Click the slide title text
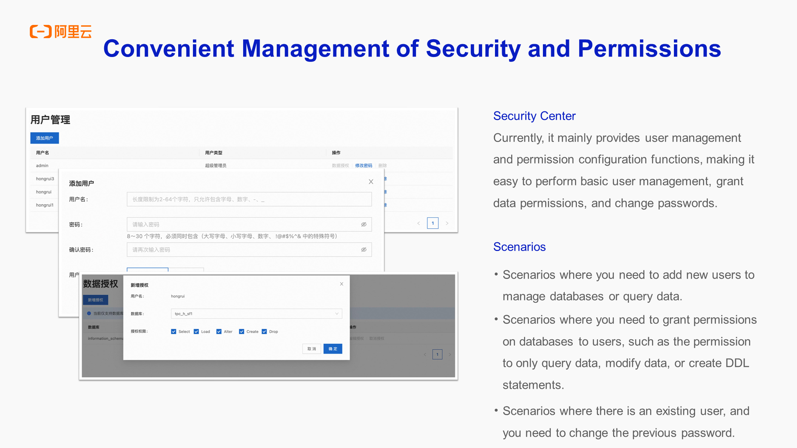797x448 pixels. (412, 49)
